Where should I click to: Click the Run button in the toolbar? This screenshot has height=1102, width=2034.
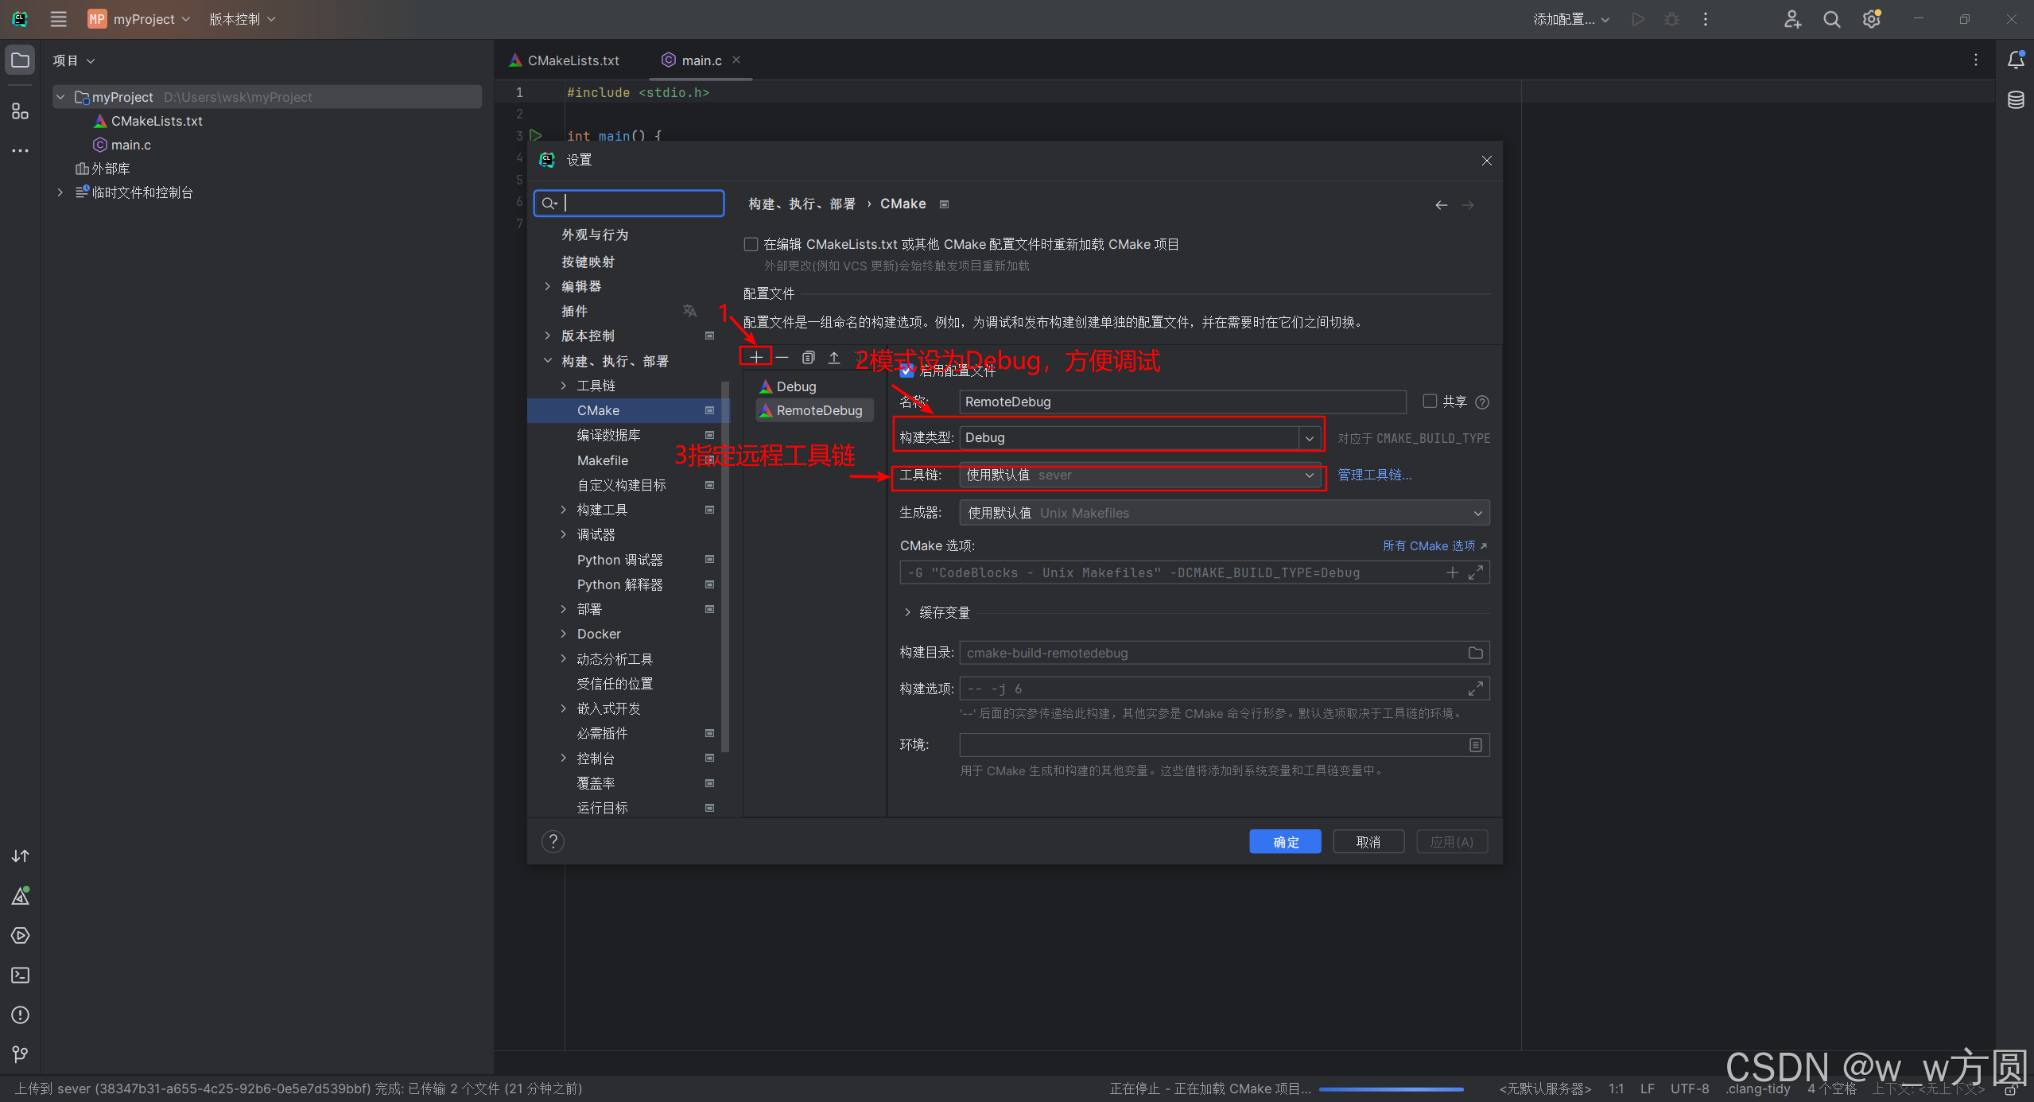point(1637,19)
